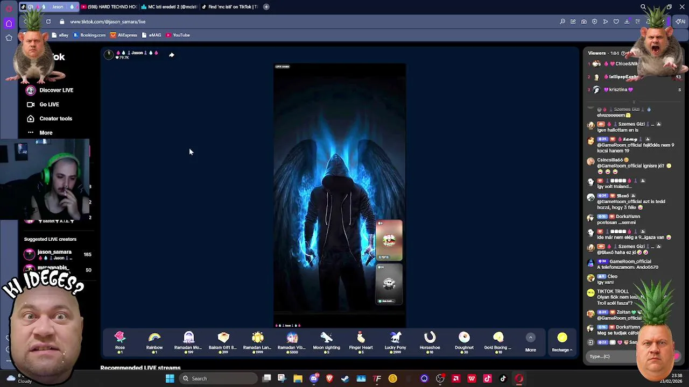Choose the Lucky Pony gift
This screenshot has width=689, height=387.
coord(395,341)
